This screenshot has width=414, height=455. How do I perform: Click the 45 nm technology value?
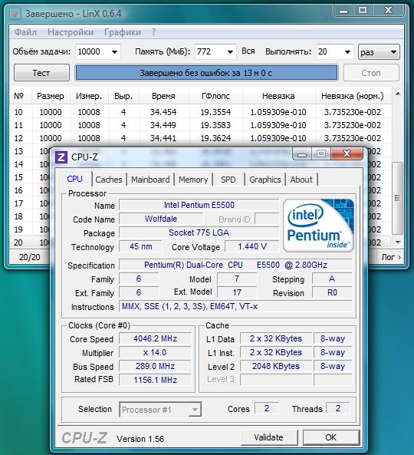pyautogui.click(x=140, y=246)
